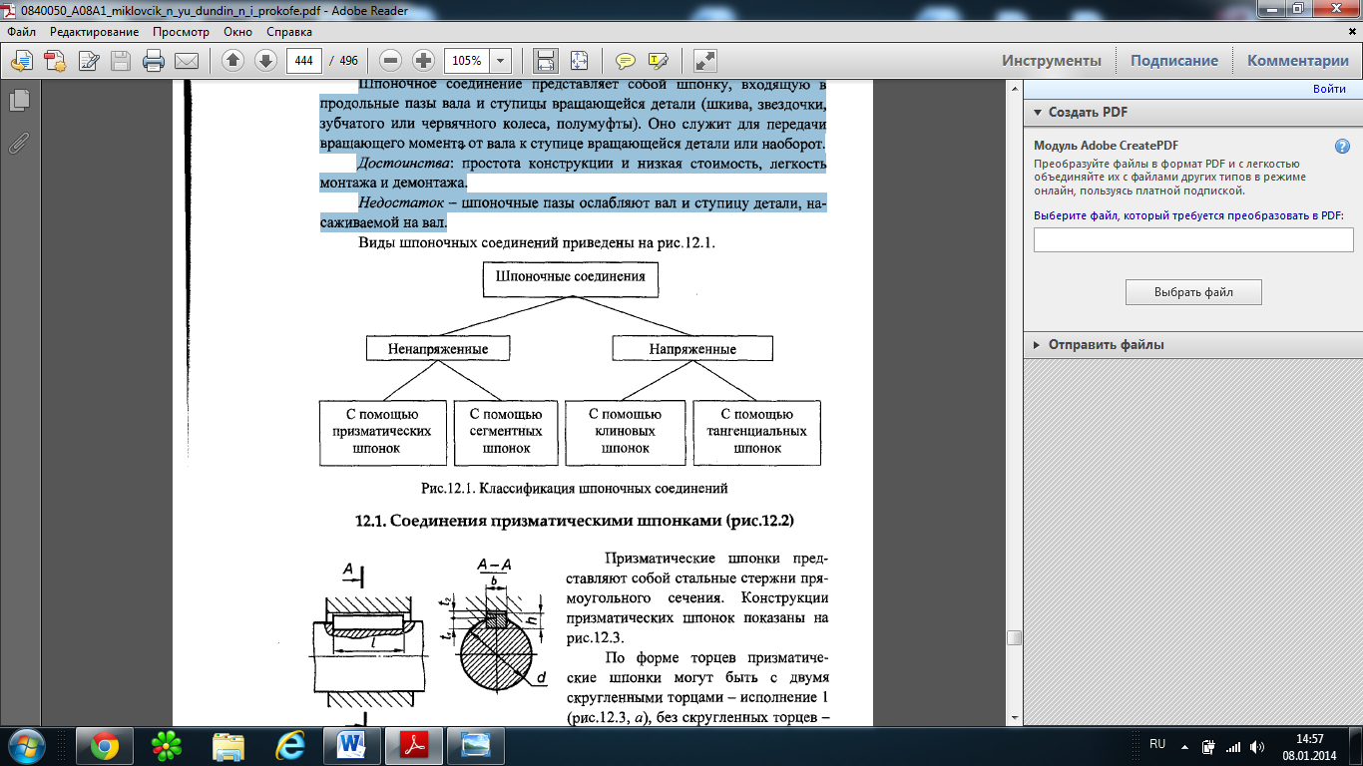Open the page thumbnails panel icon
The image size is (1363, 766).
(19, 101)
